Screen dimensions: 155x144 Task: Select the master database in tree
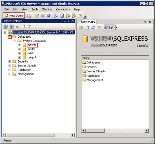click(x=32, y=45)
